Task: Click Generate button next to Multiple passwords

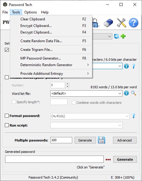Action: tap(85, 140)
